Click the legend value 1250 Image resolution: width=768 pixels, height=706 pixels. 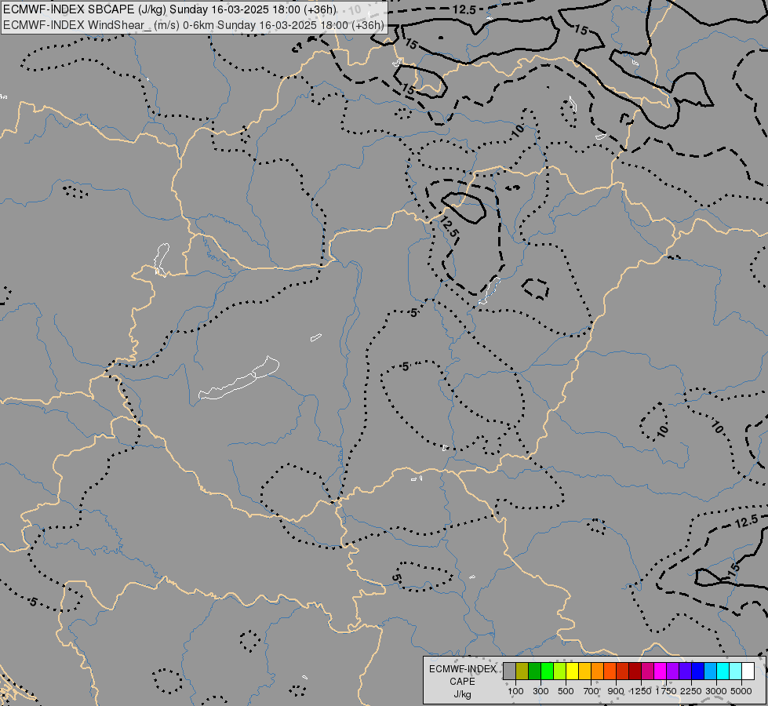pos(641,691)
